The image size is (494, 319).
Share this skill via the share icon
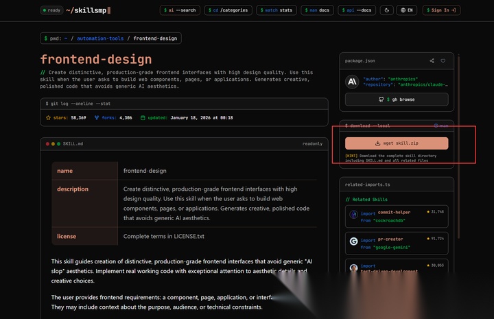(x=432, y=61)
